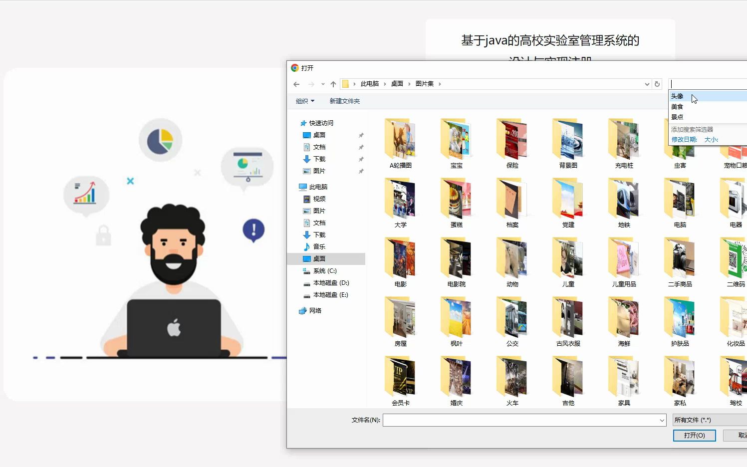Unpin 文档 from quick access
This screenshot has height=467, width=747.
tap(361, 147)
